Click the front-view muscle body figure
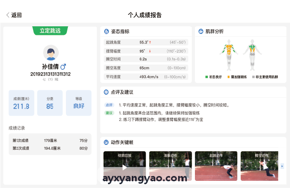 [x=229, y=55]
